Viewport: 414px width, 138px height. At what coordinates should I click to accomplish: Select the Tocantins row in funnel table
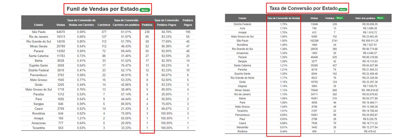click(x=108, y=128)
